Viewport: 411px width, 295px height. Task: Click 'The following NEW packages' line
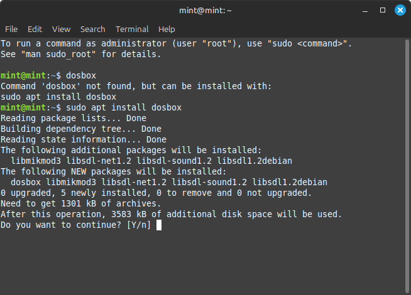(113, 171)
